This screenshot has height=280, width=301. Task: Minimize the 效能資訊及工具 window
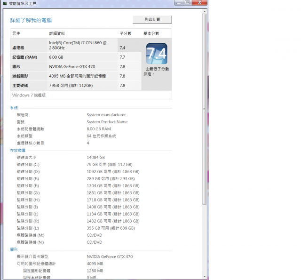tap(179, 2)
